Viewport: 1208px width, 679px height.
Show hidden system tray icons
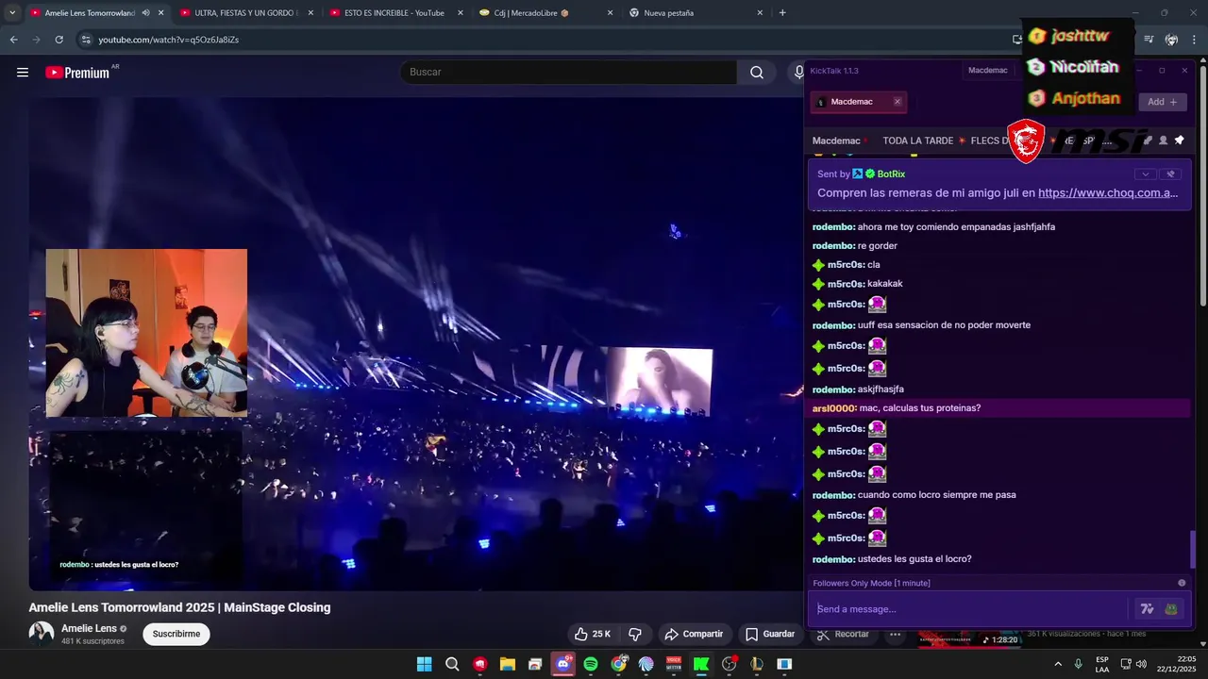click(x=1058, y=664)
